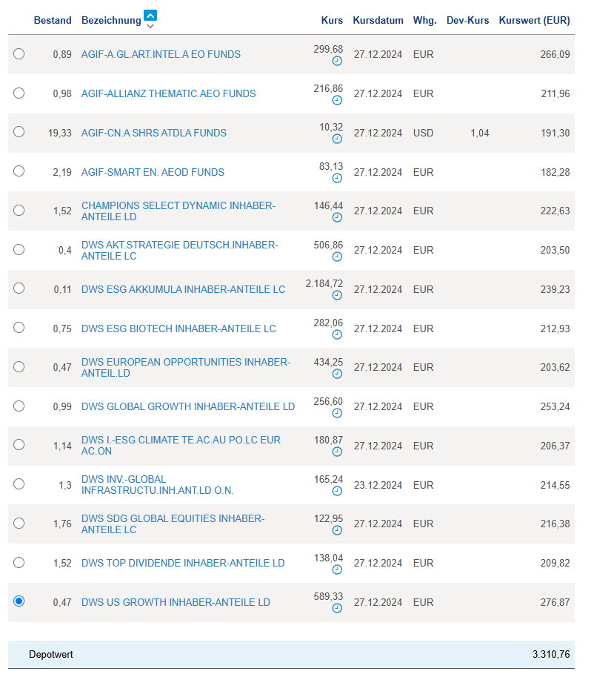Sort Bezeichnung ascending with blue up arrow
614x680 pixels.
(150, 16)
